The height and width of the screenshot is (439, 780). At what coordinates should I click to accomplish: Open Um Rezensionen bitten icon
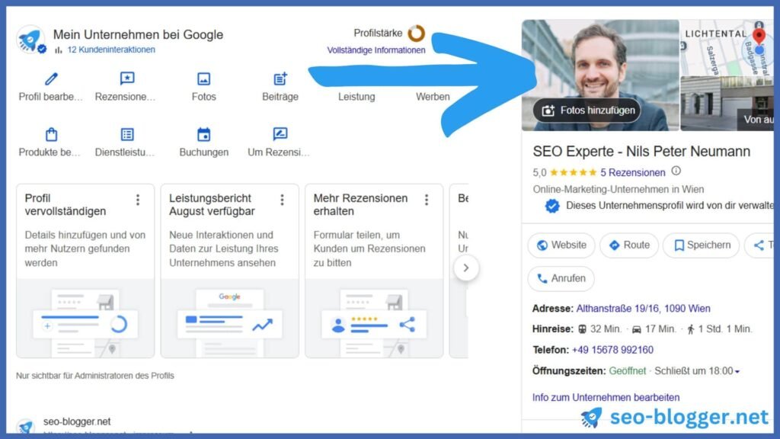click(x=280, y=134)
